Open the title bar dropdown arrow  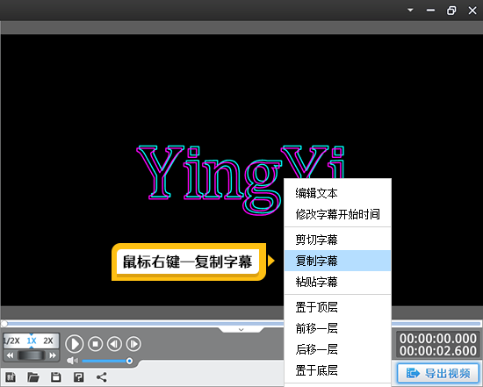point(410,11)
